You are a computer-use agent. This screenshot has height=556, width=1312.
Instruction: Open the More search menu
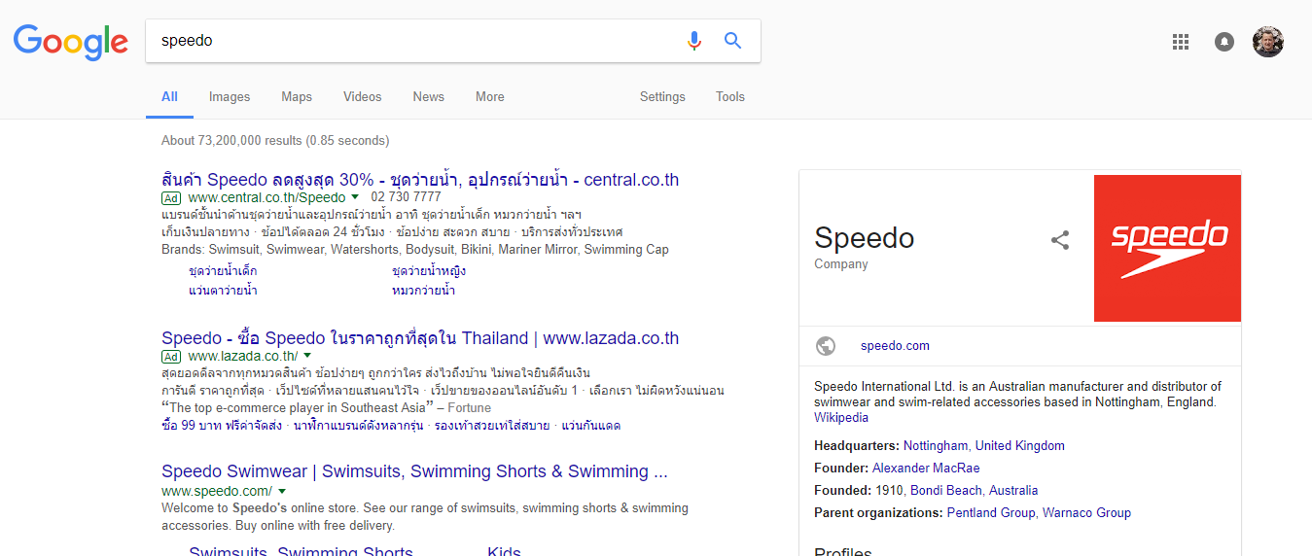490,97
